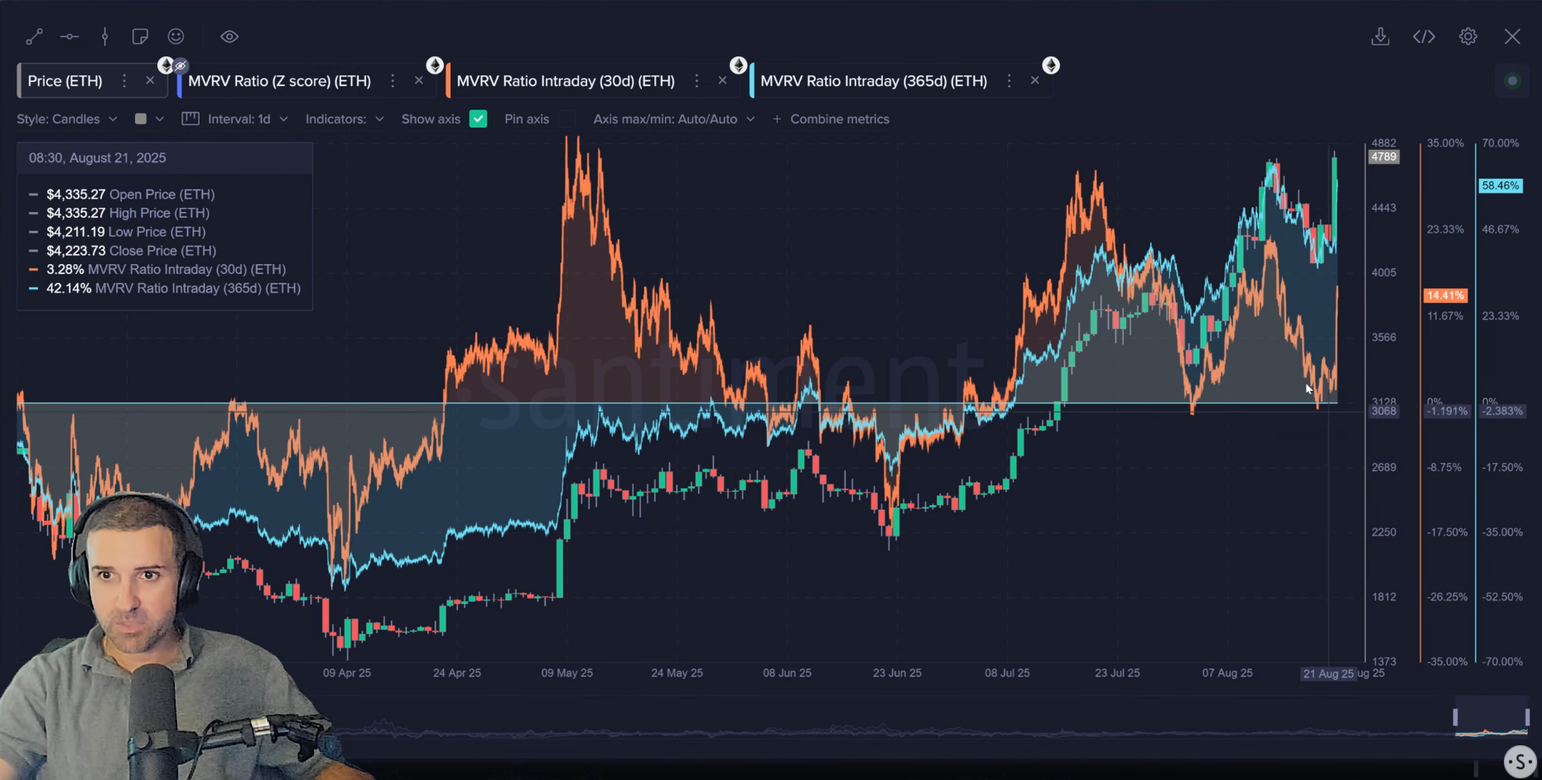Click the download chart icon
The width and height of the screenshot is (1542, 780).
(1381, 36)
